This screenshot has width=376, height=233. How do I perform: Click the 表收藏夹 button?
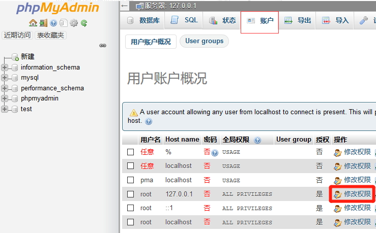coord(50,35)
